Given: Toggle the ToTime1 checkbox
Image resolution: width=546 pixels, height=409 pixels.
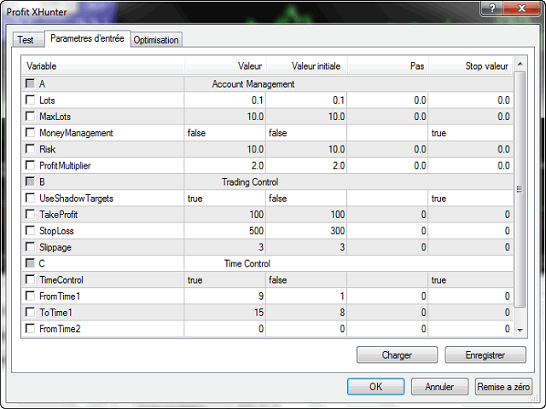Looking at the screenshot, I should tap(31, 313).
